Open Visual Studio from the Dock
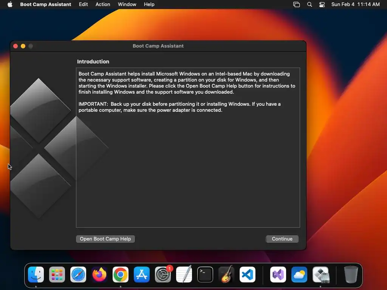This screenshot has width=387, height=290. 278,275
